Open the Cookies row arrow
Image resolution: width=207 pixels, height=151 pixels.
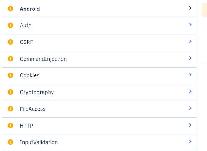[190, 75]
